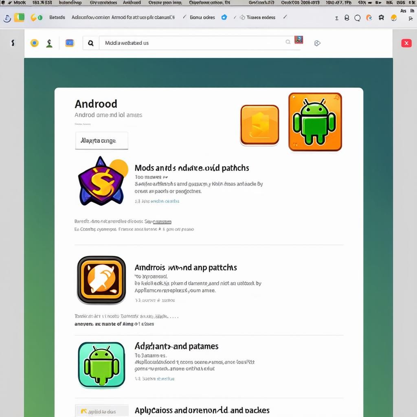Click the red X close button at right

(x=406, y=43)
